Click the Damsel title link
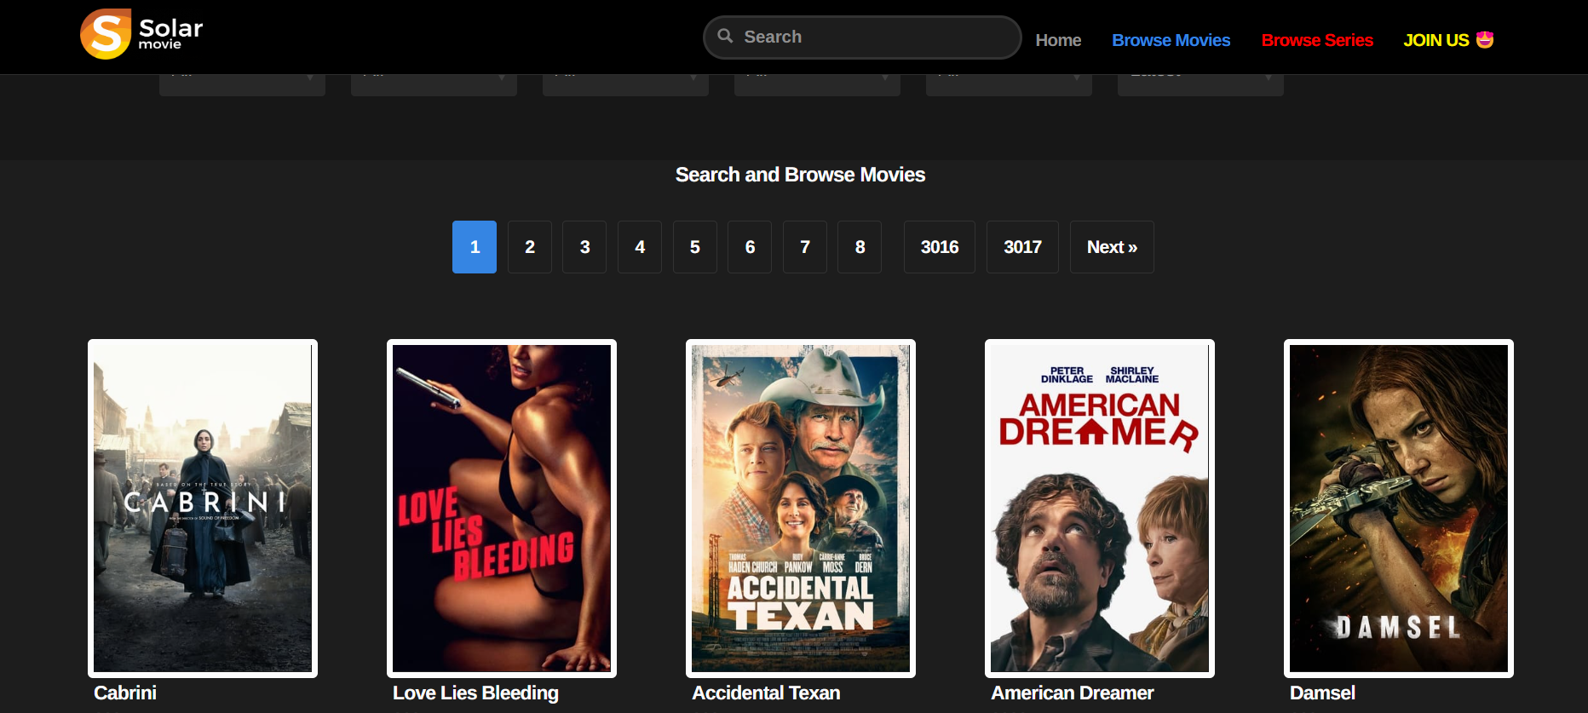 tap(1322, 693)
